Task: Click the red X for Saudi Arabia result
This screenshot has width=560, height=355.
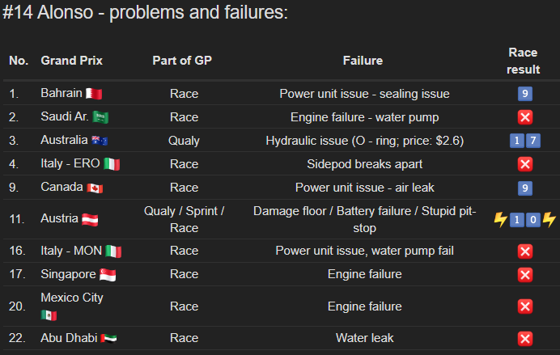Action: point(524,117)
